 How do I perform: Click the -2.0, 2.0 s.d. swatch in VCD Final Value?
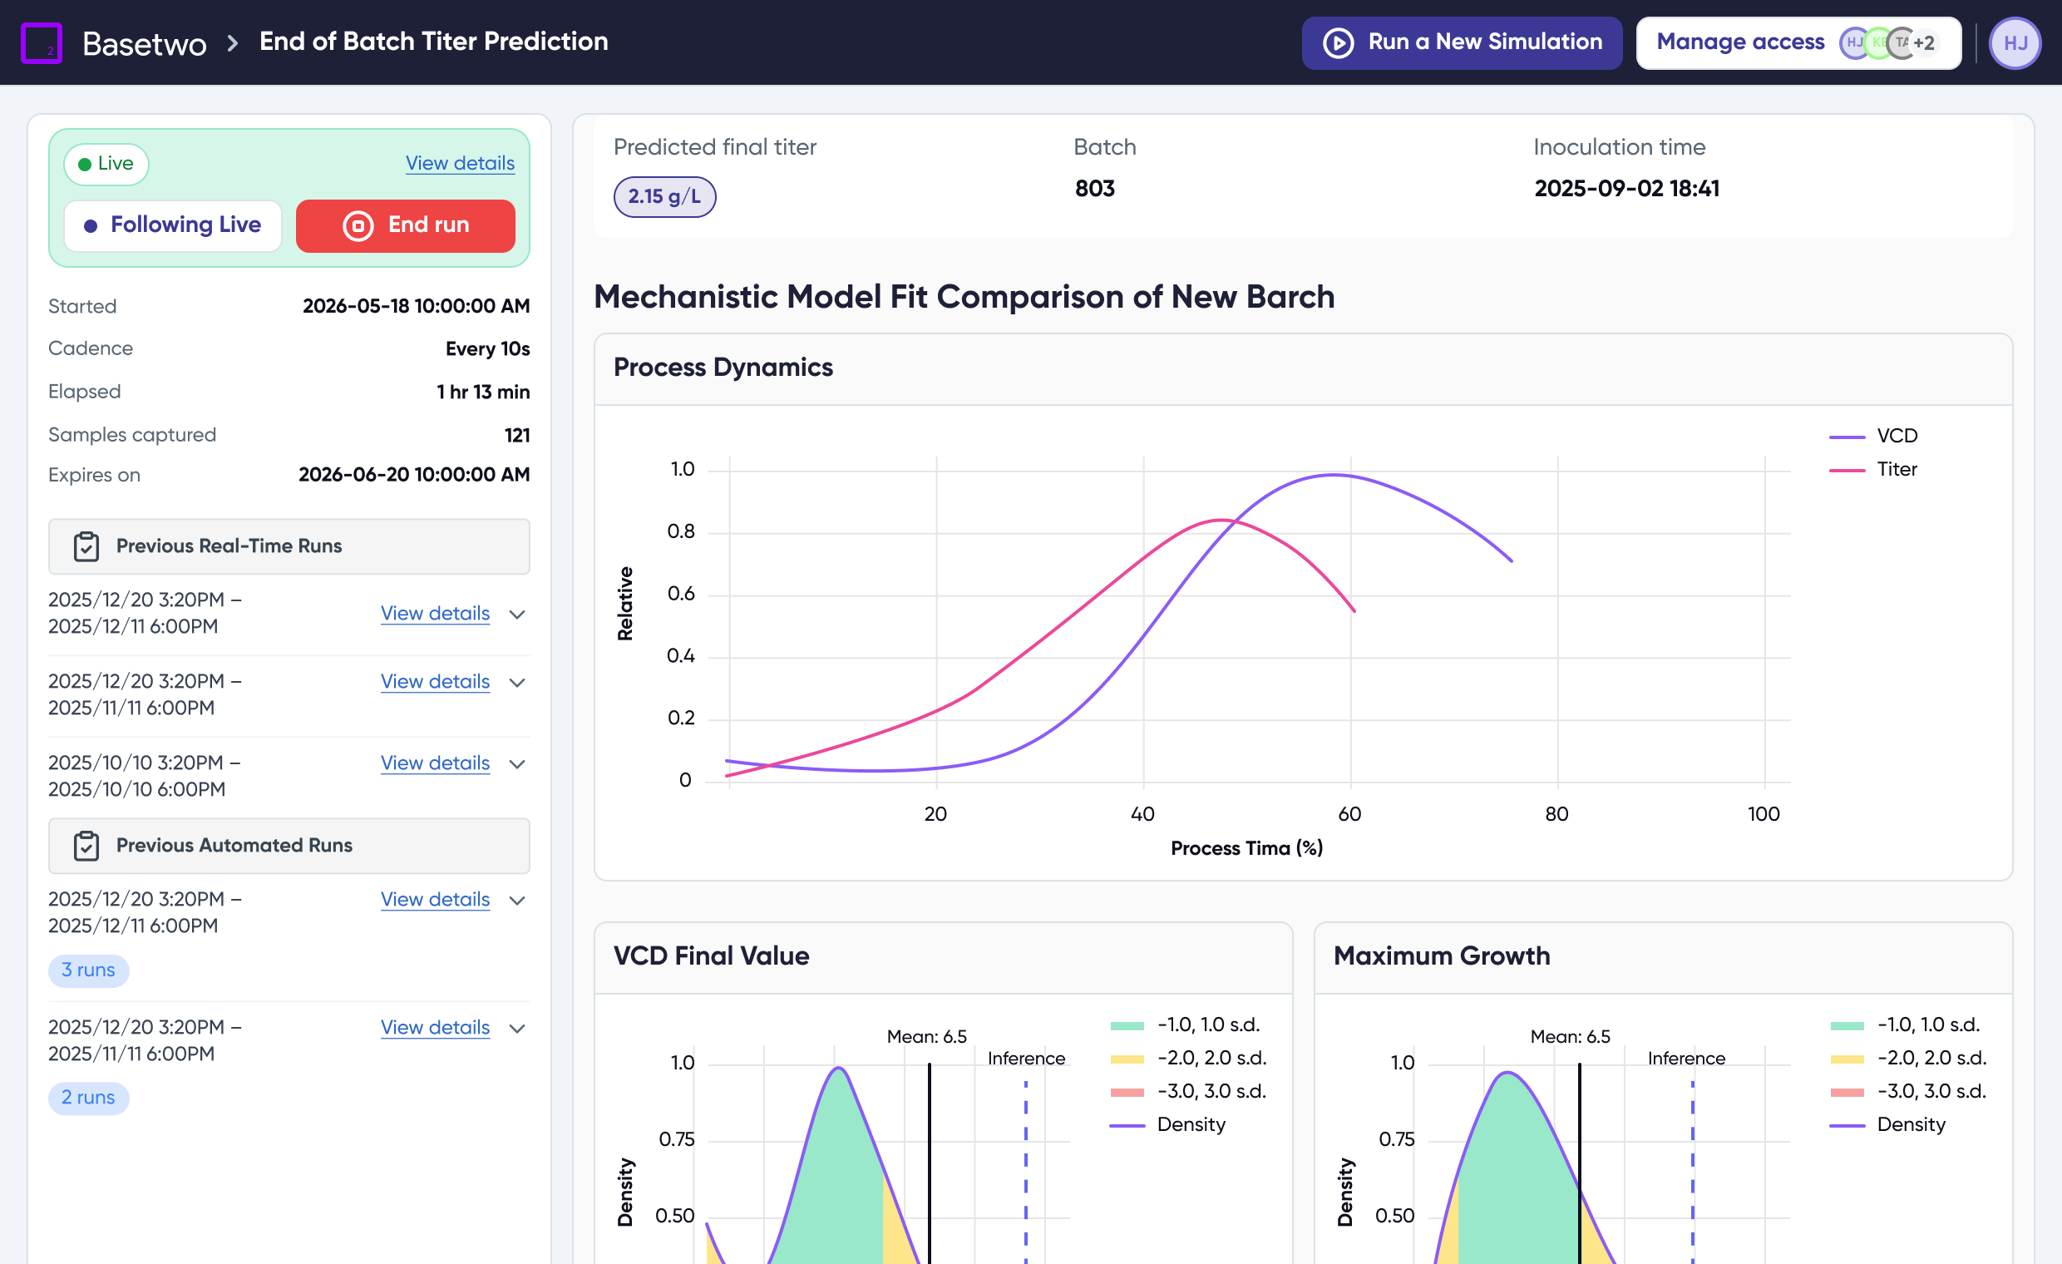point(1127,1059)
